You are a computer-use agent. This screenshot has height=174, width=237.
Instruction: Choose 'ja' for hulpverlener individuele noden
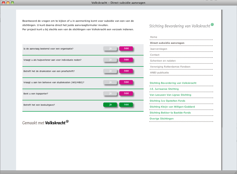click(110, 60)
